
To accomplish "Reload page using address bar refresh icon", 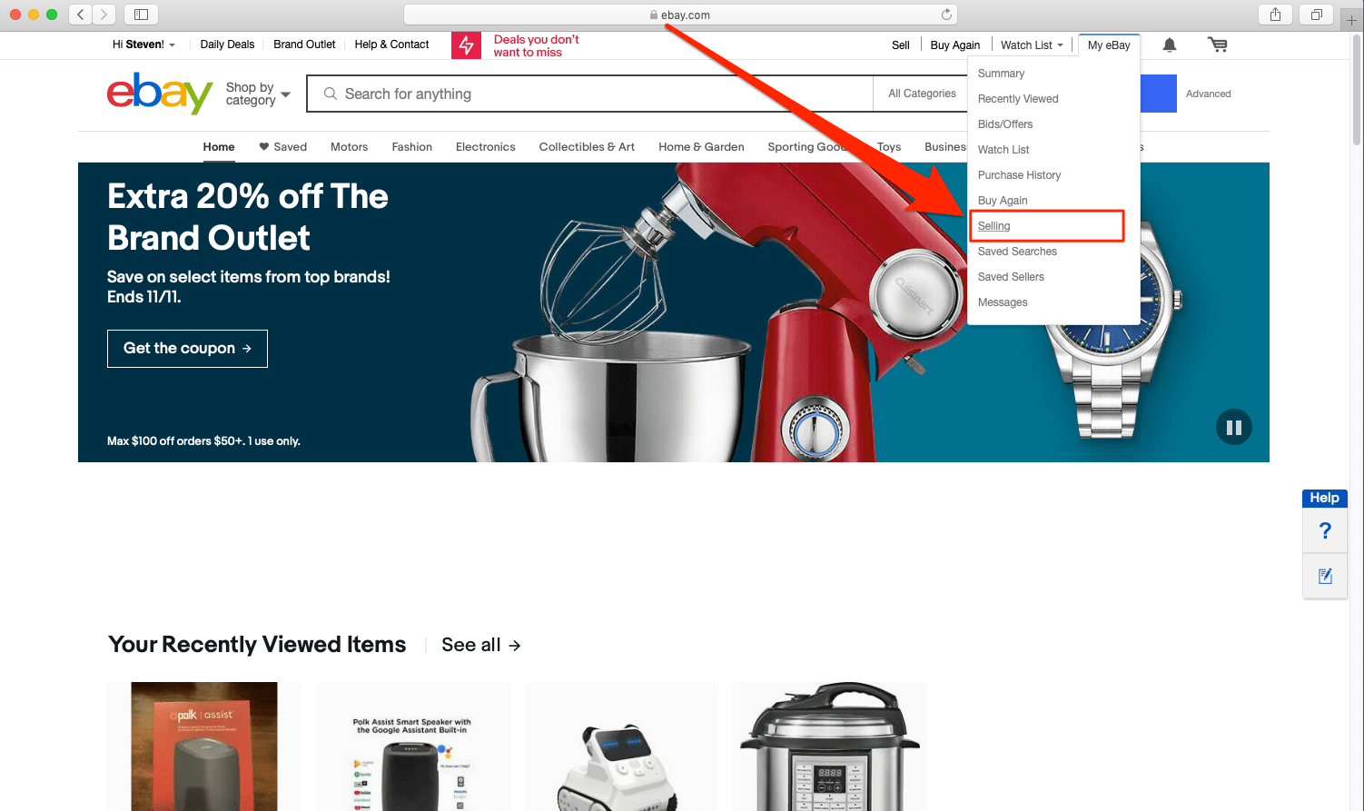I will pyautogui.click(x=946, y=15).
